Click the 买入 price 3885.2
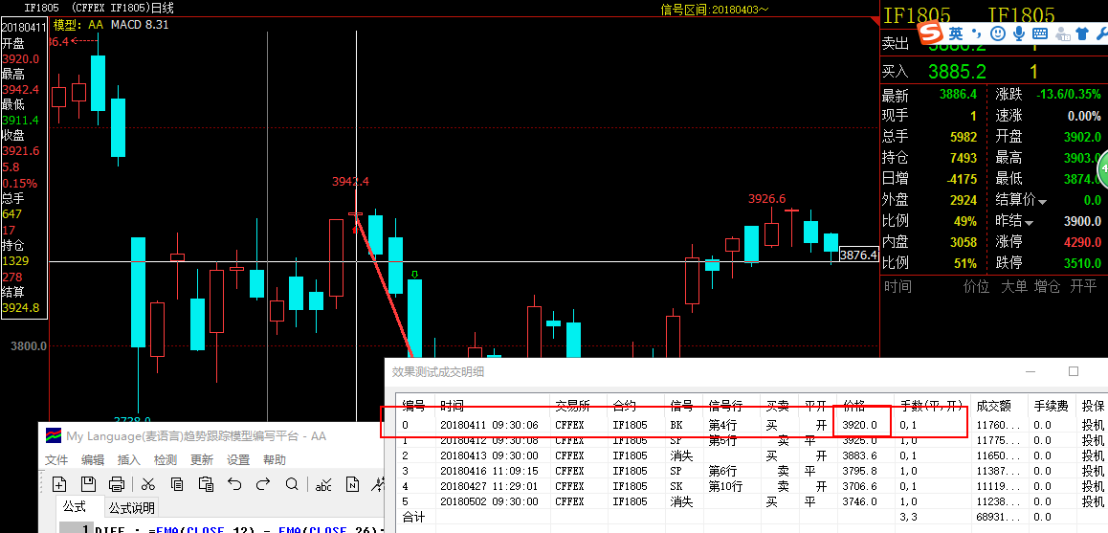The image size is (1108, 533). coord(957,71)
